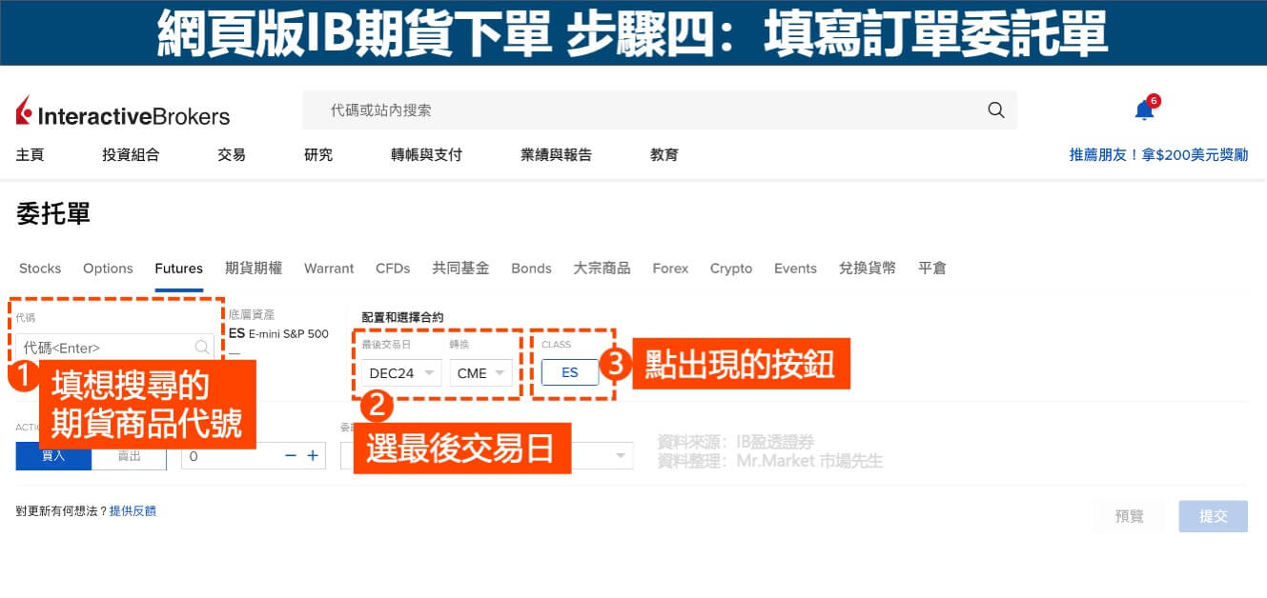Viewport: 1267px width, 598px height.
Task: Choose the 賣出 (Sell) action
Action: point(130,456)
